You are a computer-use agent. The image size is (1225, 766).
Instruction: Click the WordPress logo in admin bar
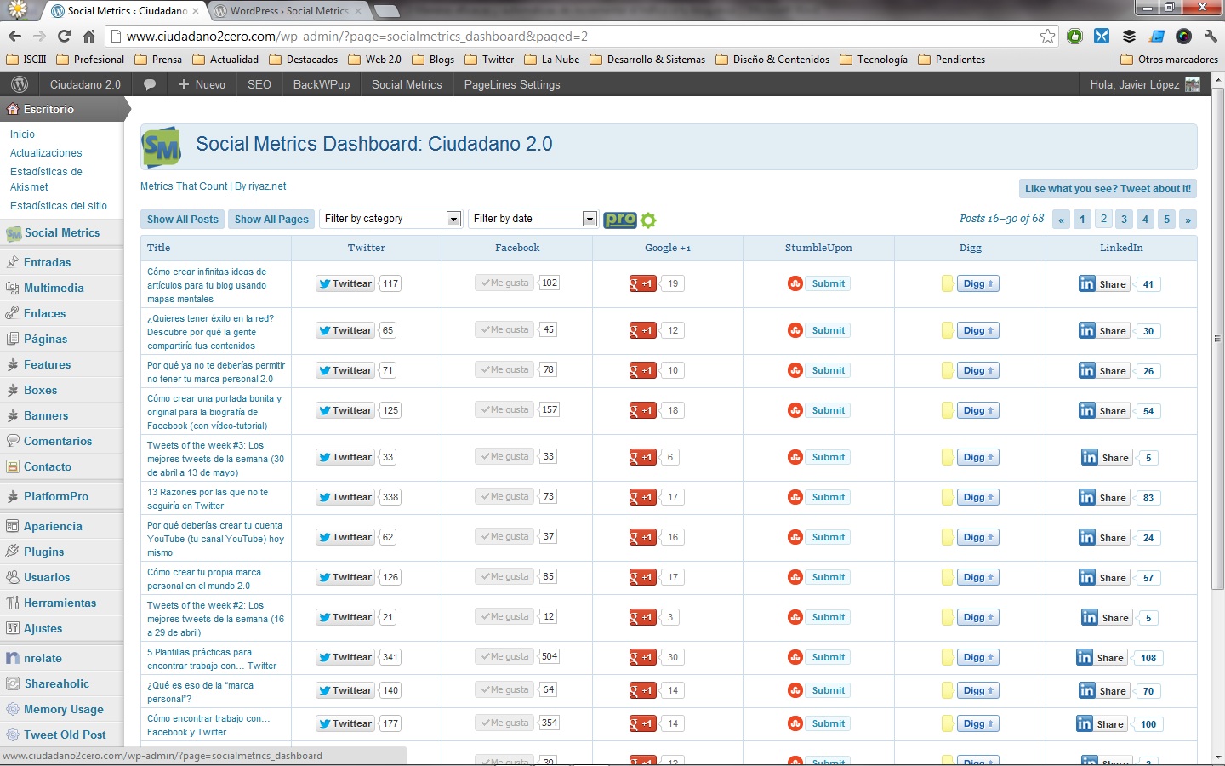point(20,84)
